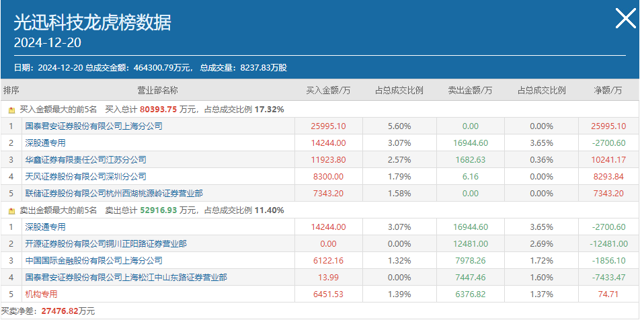Select sell amount cell 6376.82
The width and height of the screenshot is (640, 320).
tap(470, 294)
